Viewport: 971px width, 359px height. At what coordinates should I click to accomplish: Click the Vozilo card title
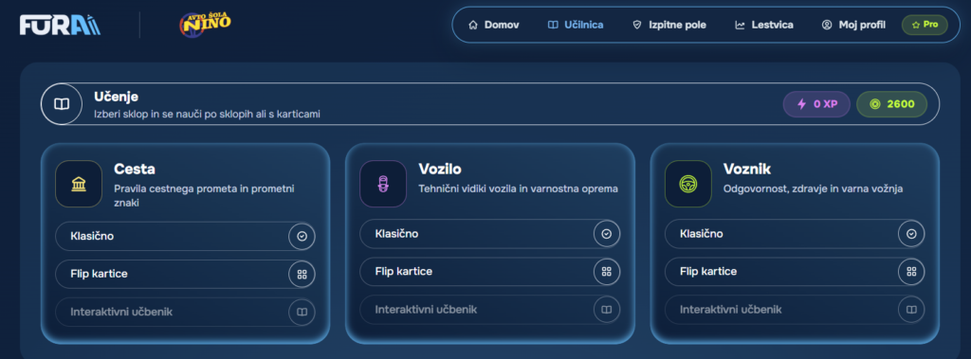pos(440,169)
